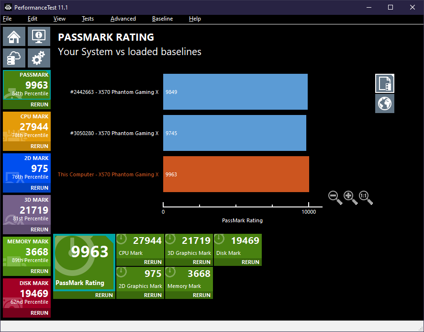Rerun the 2D Mark test in sidebar
Image resolution: width=424 pixels, height=332 pixels.
(39, 188)
